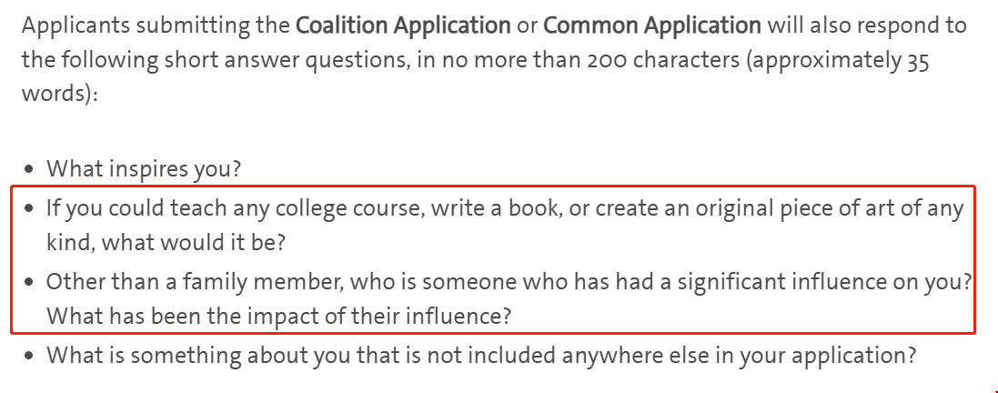Click the bullet before "Other than a family member"
The width and height of the screenshot is (998, 393).
tap(28, 282)
